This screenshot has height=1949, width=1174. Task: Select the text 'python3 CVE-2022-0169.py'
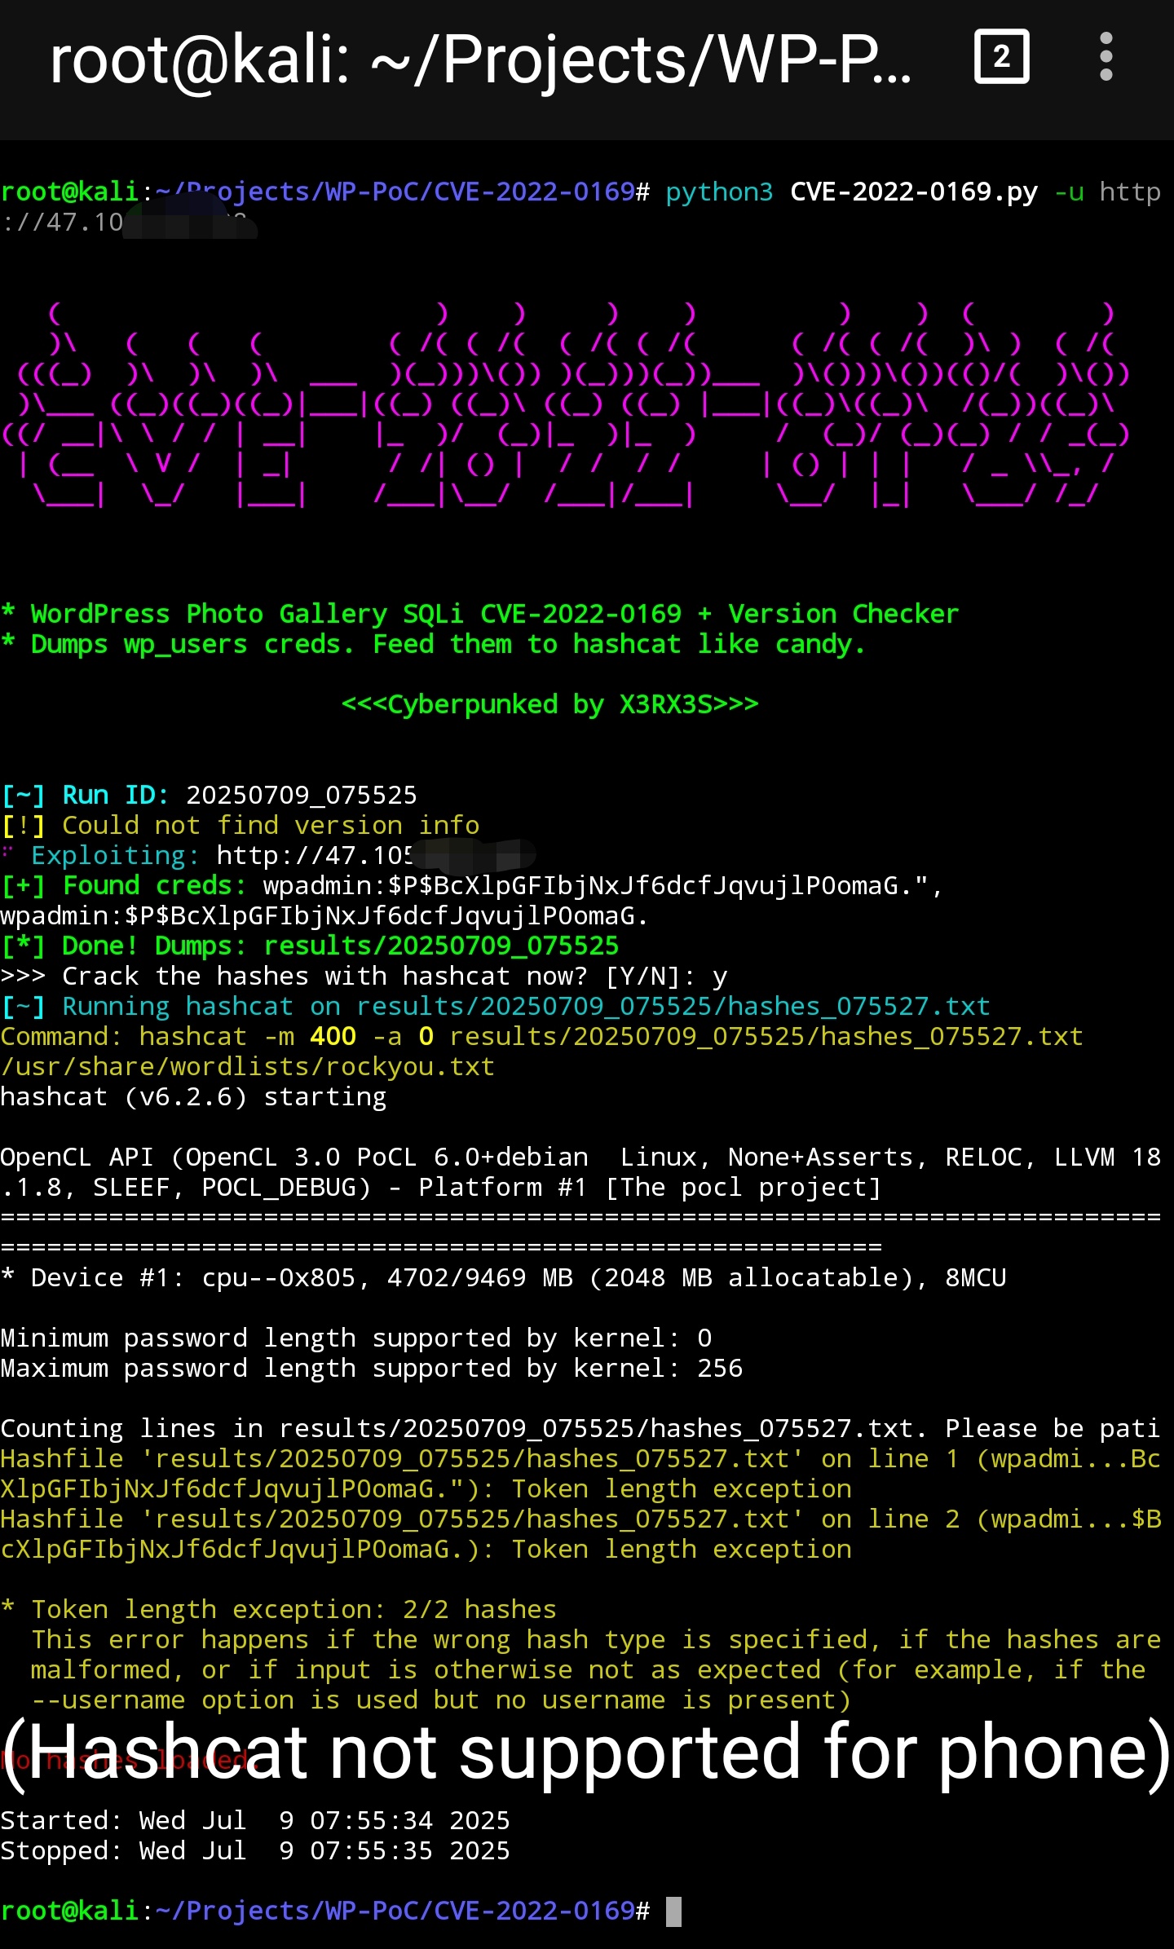851,192
